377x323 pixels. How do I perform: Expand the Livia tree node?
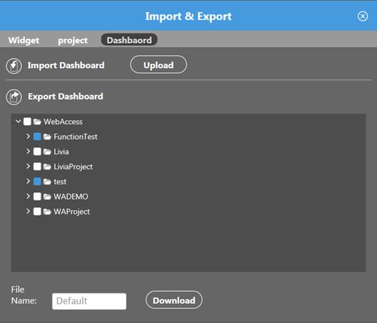[28, 151]
